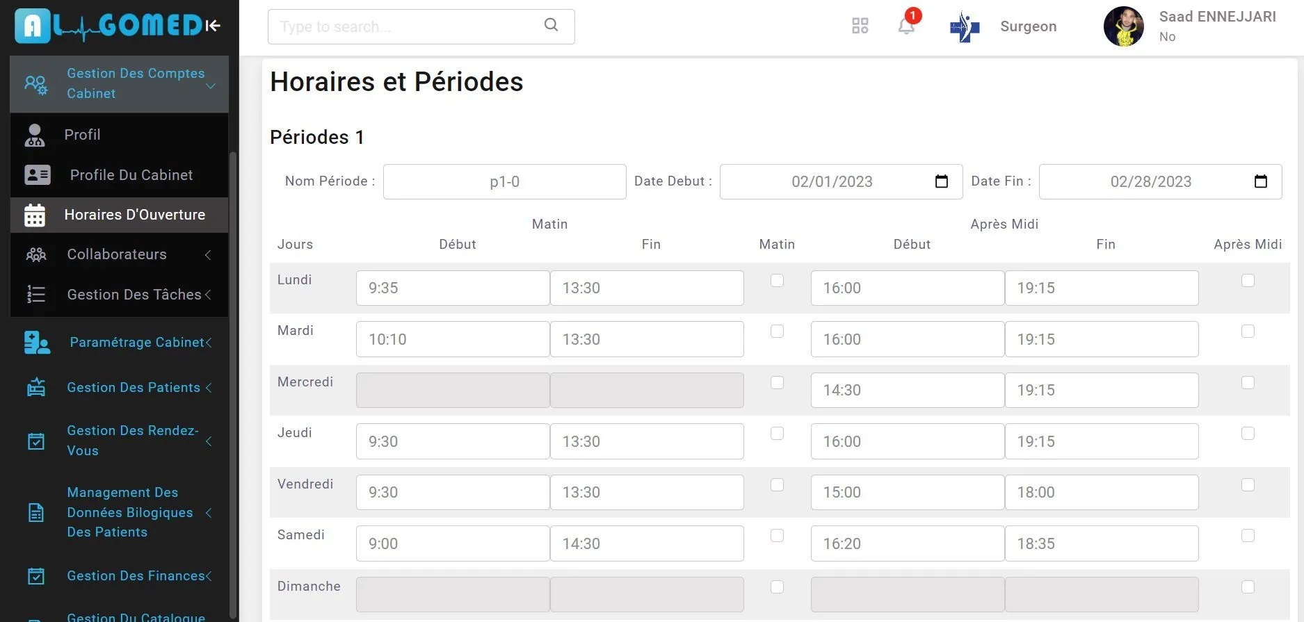Open Gestion Des Finances
The height and width of the screenshot is (622, 1304).
(136, 576)
